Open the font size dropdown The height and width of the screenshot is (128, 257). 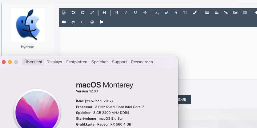185,13
